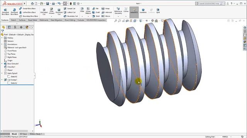Open DisplayManager tab
Screen dimensions: 247x138
[27, 27]
